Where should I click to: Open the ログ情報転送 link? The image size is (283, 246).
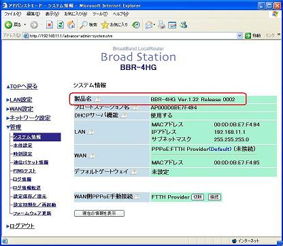click(x=27, y=188)
